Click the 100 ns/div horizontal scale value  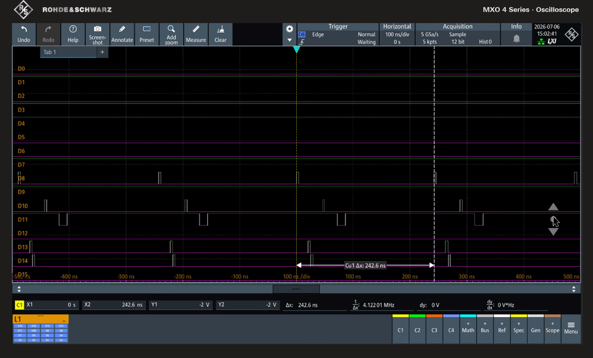click(397, 34)
